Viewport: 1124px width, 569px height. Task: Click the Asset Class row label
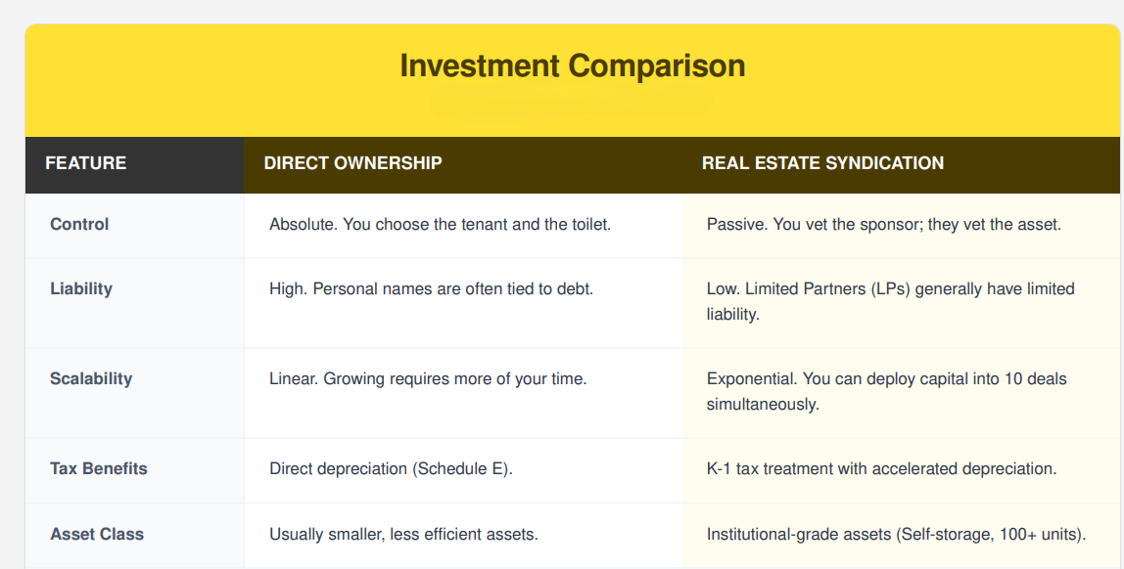click(x=97, y=534)
